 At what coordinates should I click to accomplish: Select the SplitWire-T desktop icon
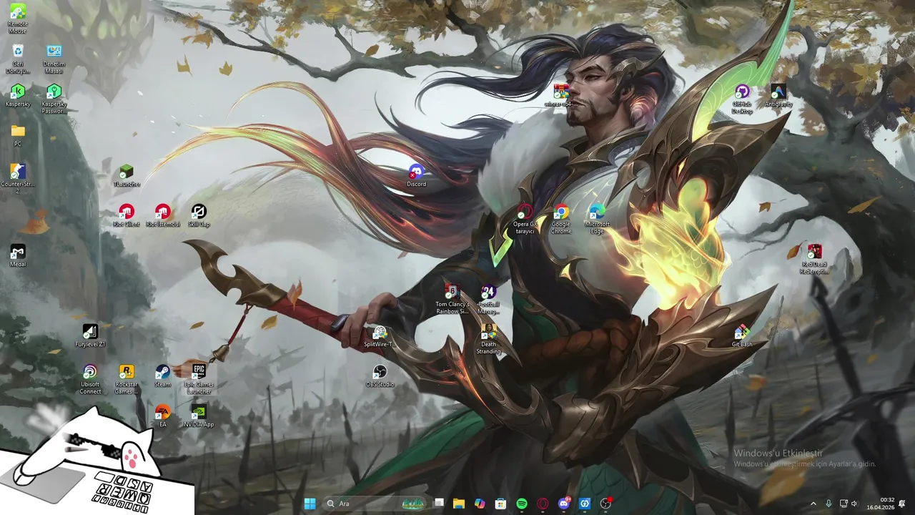click(380, 335)
